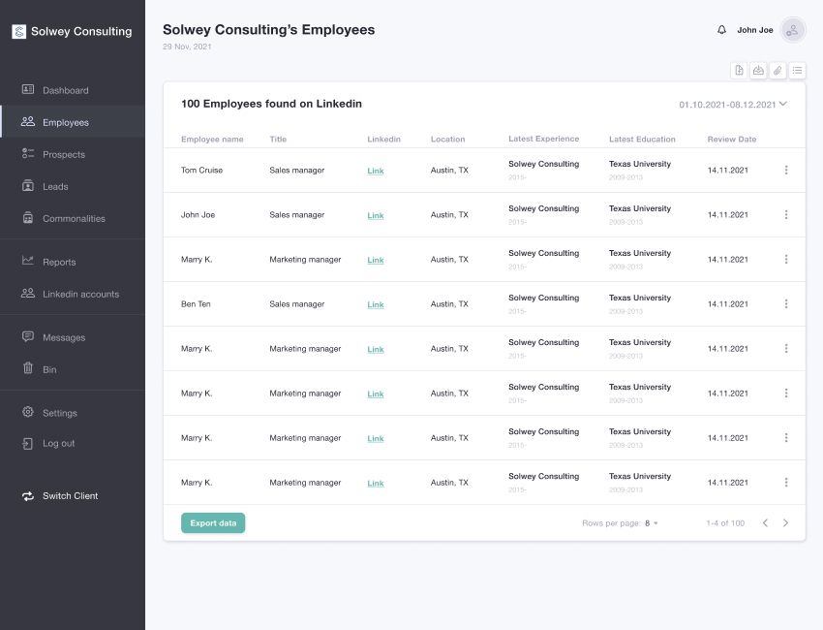Click the Bin trash icon
This screenshot has width=823, height=630.
click(x=28, y=368)
